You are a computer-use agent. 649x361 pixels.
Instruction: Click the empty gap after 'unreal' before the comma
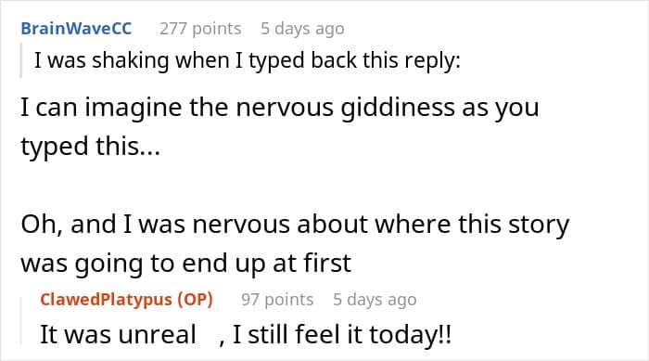[x=208, y=334]
